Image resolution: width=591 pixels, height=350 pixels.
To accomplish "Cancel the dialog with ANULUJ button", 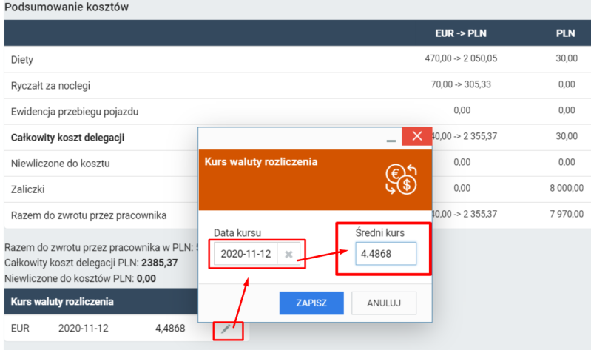I will click(384, 303).
